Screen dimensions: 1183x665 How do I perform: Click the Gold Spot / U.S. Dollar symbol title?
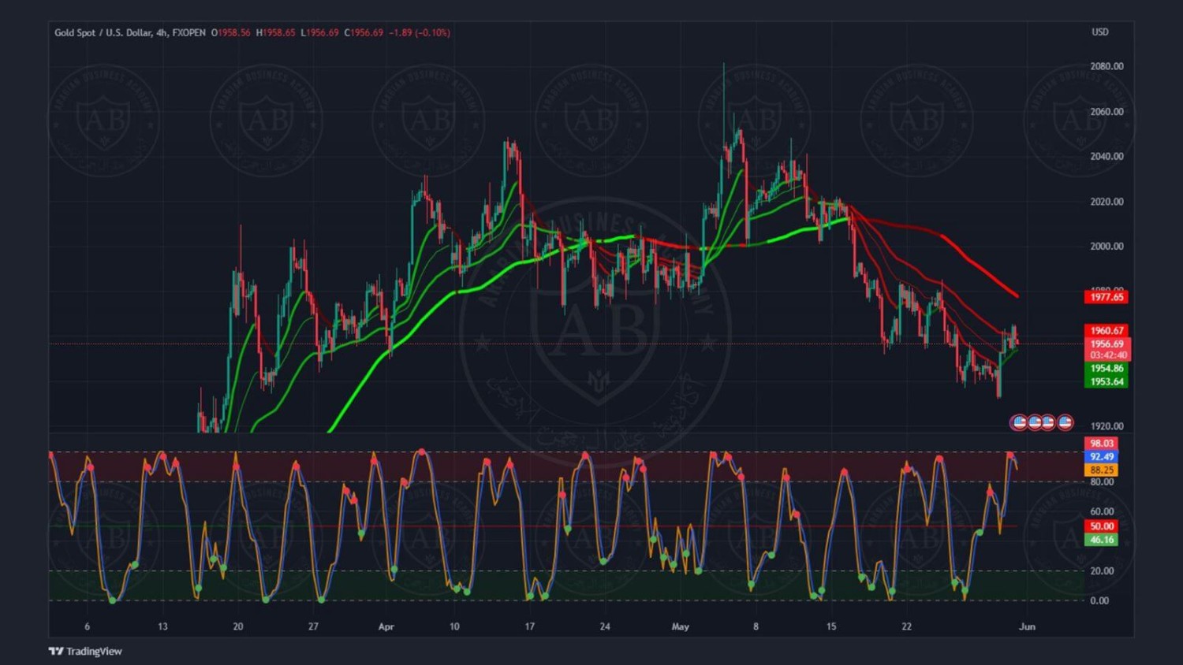pyautogui.click(x=103, y=32)
